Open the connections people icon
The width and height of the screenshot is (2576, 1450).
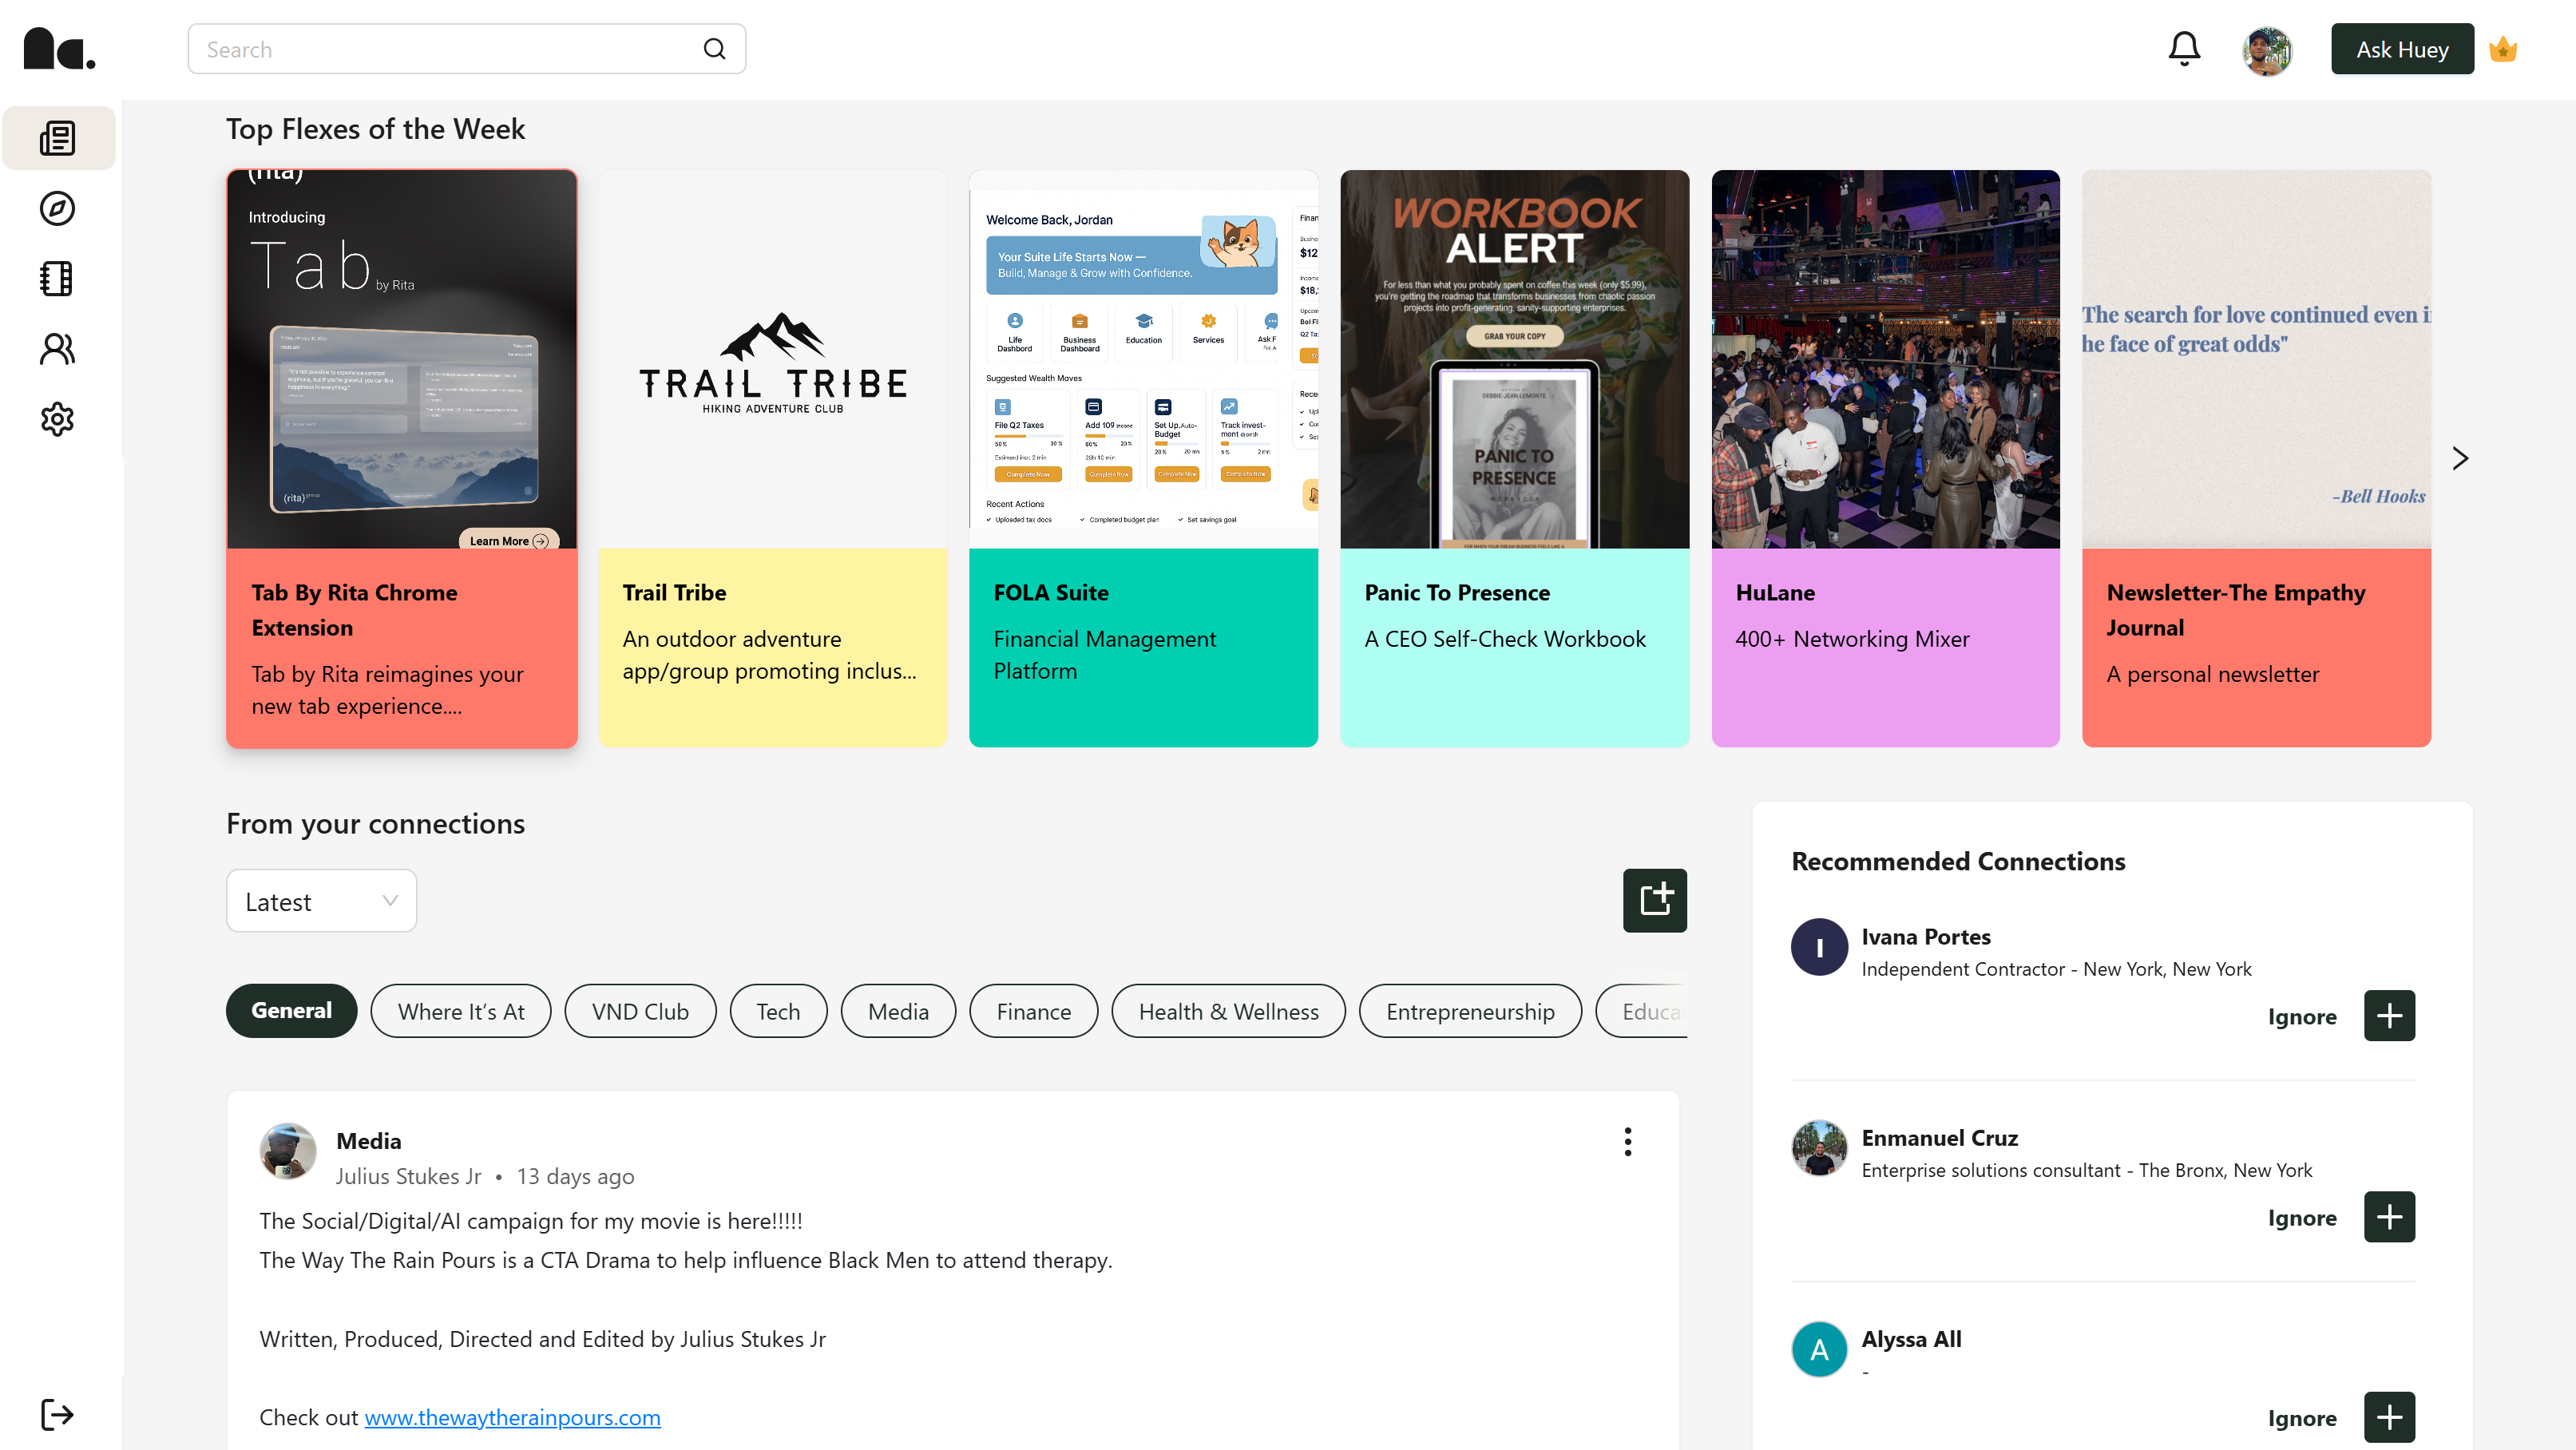pos(58,349)
